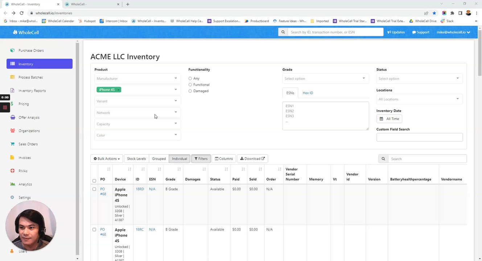The width and height of the screenshot is (482, 261).
Task: Focus the Custom Field Search input
Action: (419, 137)
